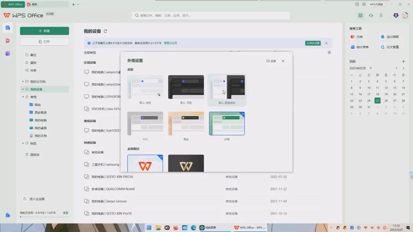The height and width of the screenshot is (232, 413).
Task: Dismiss the cloud upload info banner
Action: [x=326, y=43]
